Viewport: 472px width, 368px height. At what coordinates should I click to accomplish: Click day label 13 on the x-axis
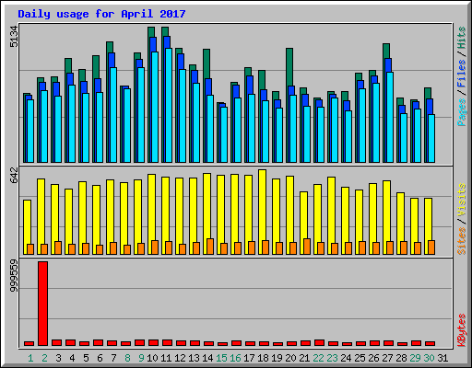tap(194, 358)
